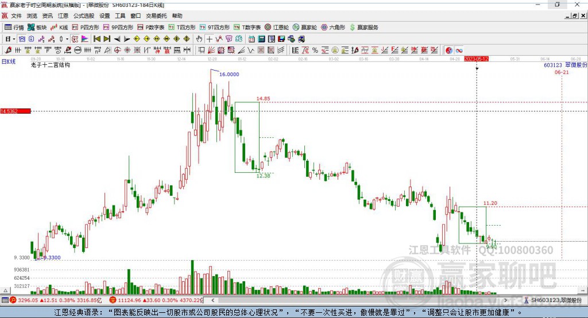Viewport: 588px width, 318px height.
Task: Click the SH603123,翠微股份 status bar entry
Action: click(x=553, y=300)
